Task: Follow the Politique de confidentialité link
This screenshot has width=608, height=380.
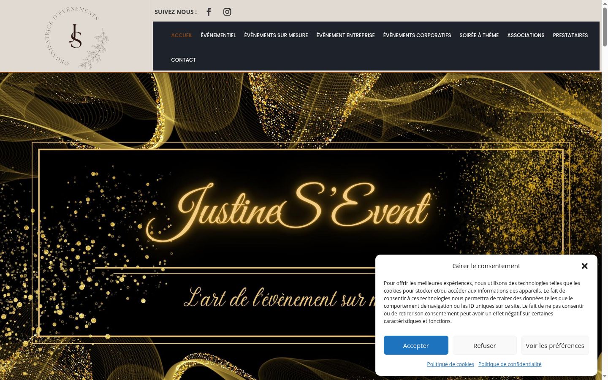Action: coord(510,364)
